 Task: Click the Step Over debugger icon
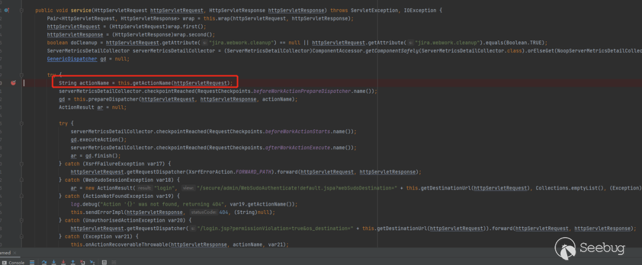point(44,262)
